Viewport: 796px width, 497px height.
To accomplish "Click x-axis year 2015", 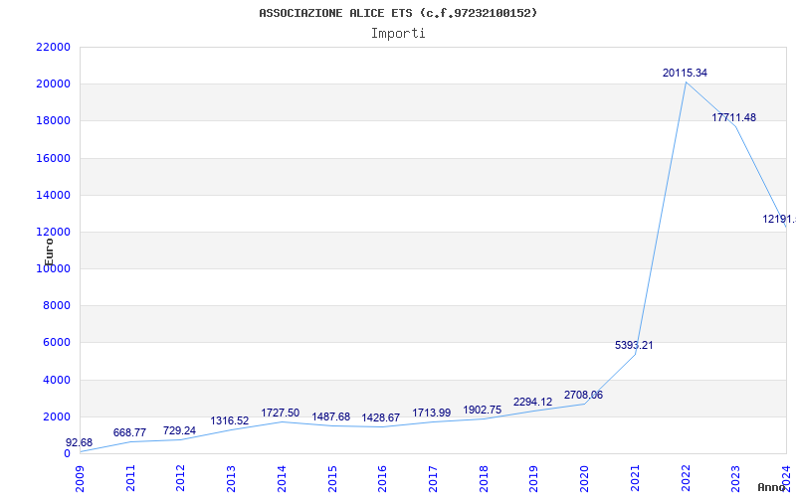I will point(332,479).
